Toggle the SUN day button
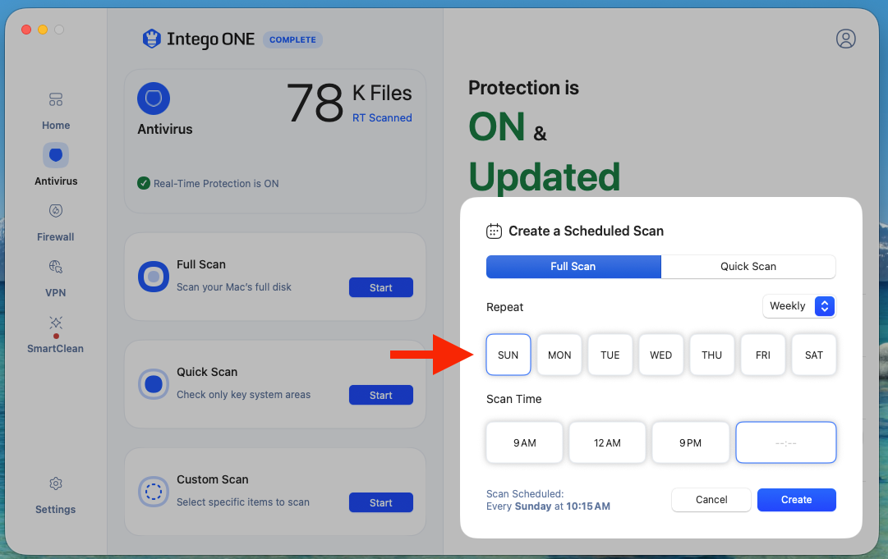The image size is (888, 559). (508, 355)
